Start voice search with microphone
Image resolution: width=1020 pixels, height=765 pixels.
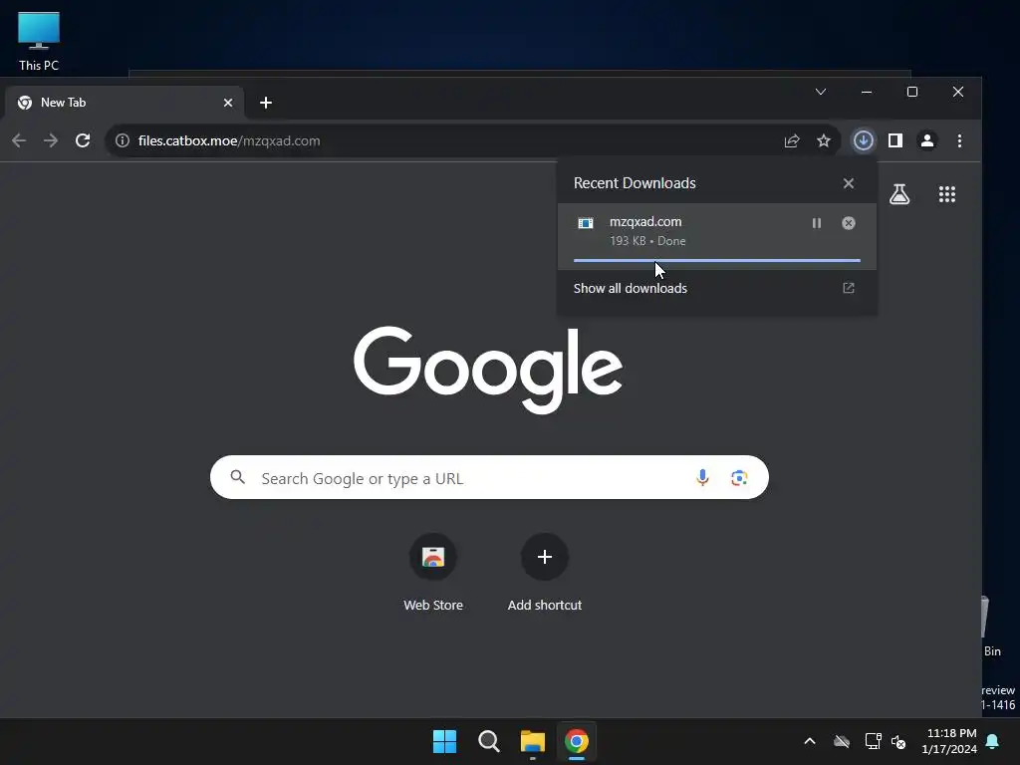coord(702,477)
